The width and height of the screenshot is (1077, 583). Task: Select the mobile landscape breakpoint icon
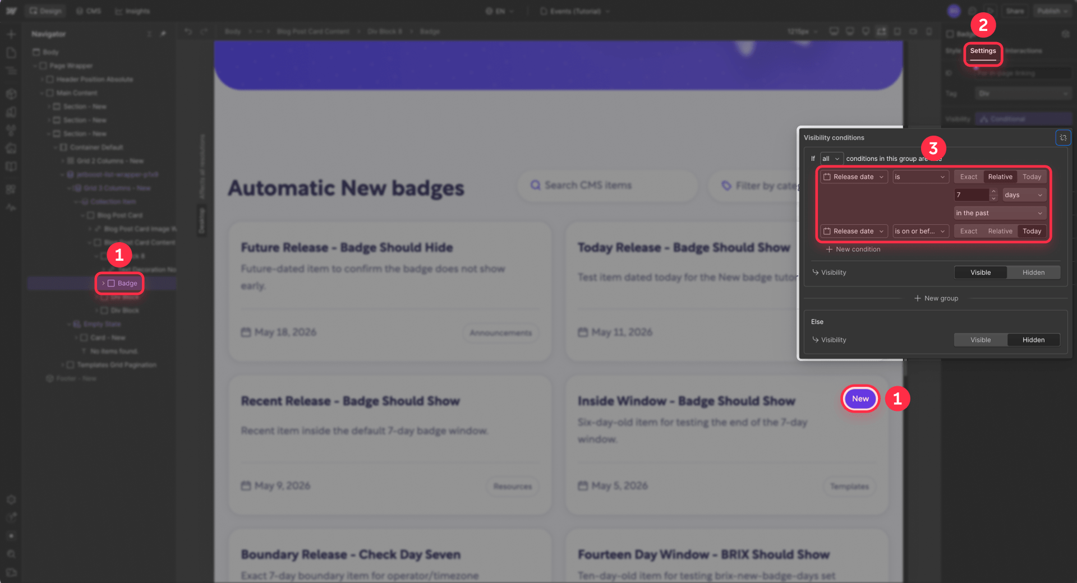(913, 31)
